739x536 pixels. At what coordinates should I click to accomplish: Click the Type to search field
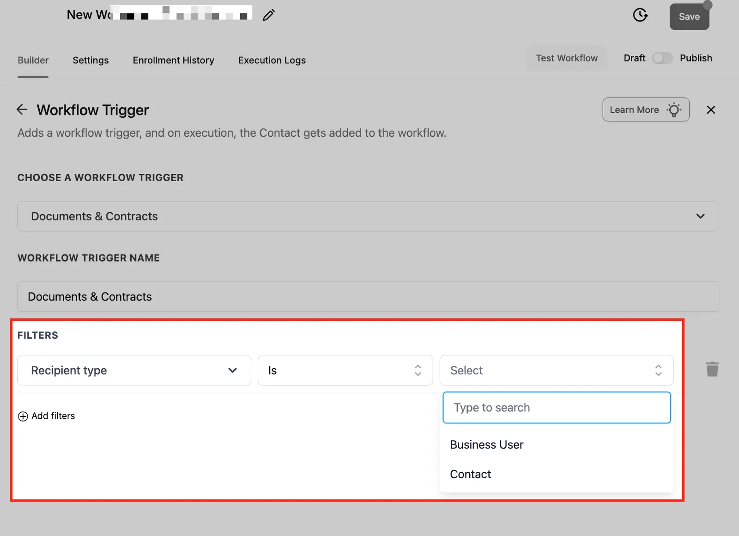[557, 408]
